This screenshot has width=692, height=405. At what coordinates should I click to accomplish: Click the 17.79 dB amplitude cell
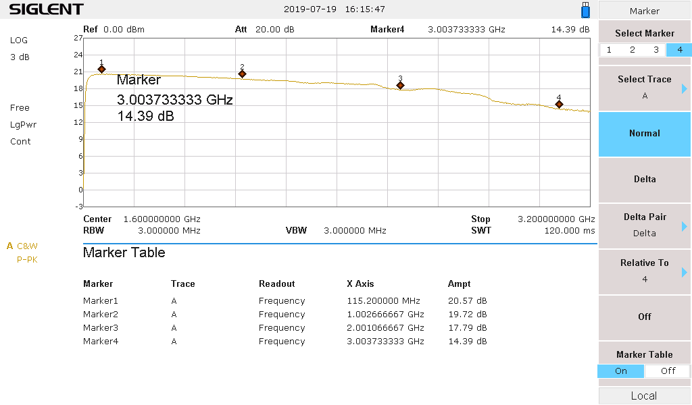(x=468, y=328)
